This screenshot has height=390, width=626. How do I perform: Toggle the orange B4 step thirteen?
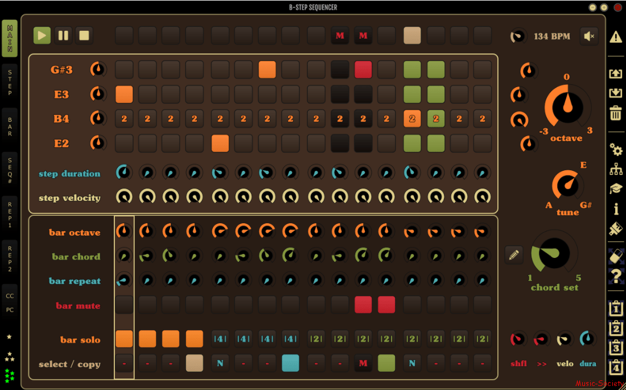tap(412, 118)
